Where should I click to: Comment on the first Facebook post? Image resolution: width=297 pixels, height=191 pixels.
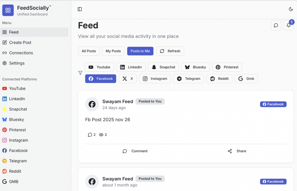point(135,151)
